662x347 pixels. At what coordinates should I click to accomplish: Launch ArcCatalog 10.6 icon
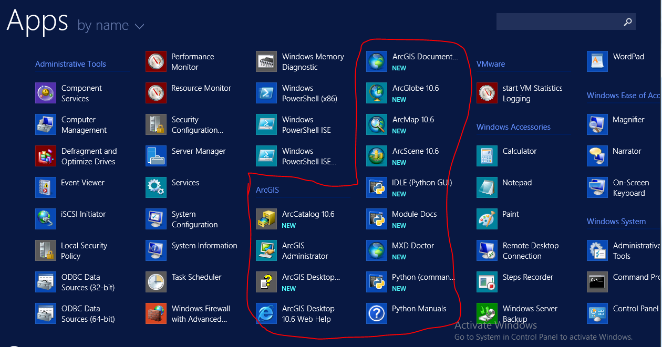266,219
